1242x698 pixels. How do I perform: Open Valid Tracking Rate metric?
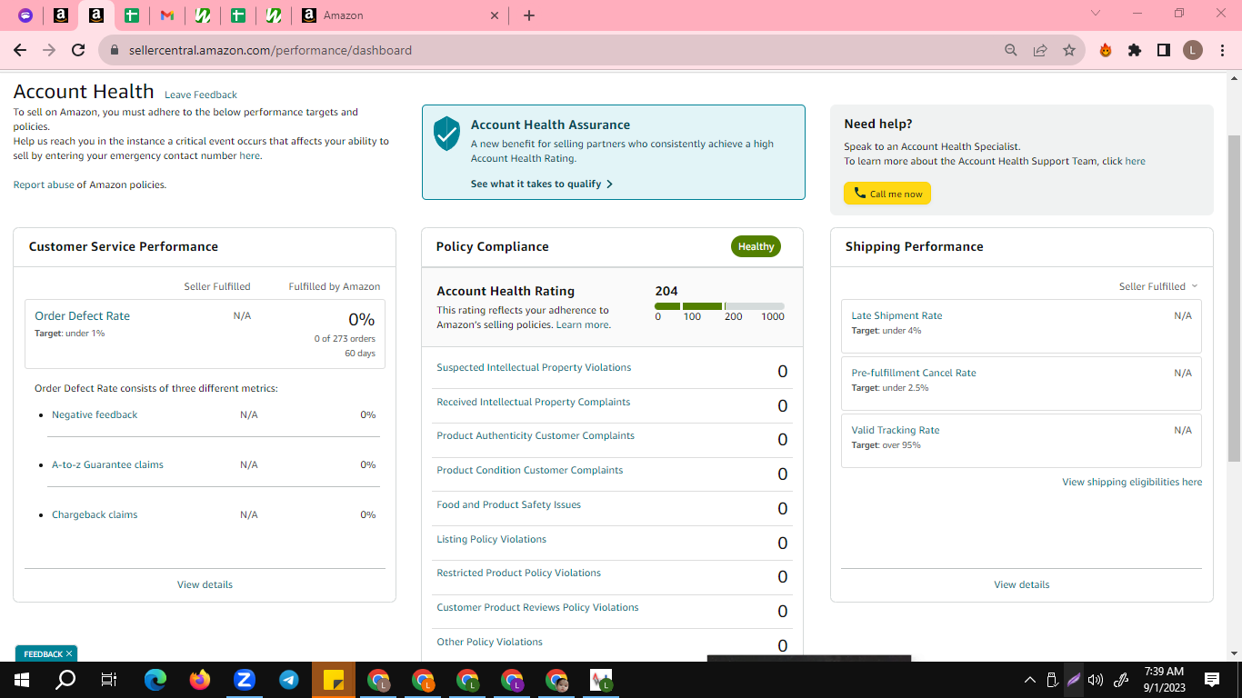click(x=896, y=431)
